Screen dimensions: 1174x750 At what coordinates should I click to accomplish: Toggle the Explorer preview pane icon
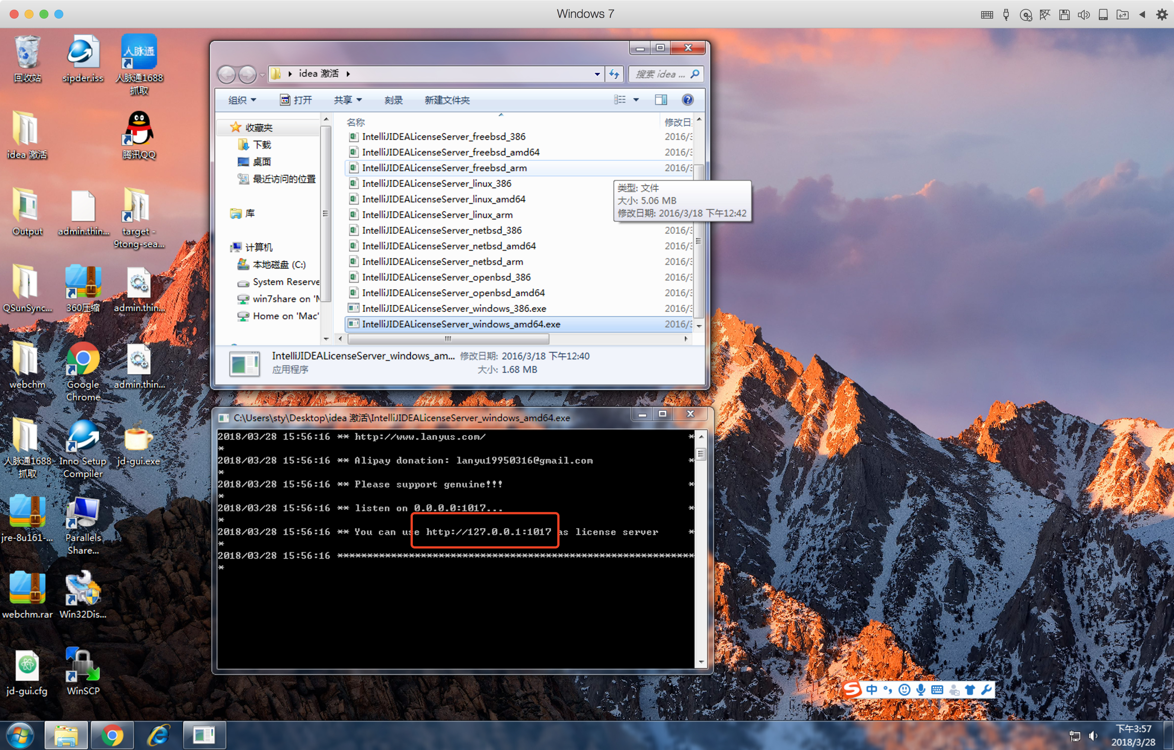click(661, 100)
